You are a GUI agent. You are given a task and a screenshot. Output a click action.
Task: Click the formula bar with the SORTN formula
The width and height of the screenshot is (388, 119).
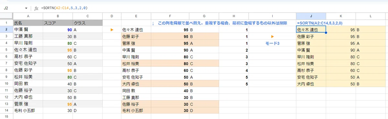point(213,8)
